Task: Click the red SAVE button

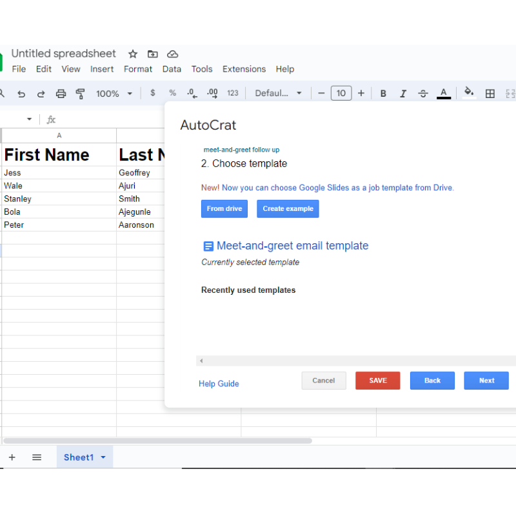Action: coord(378,381)
